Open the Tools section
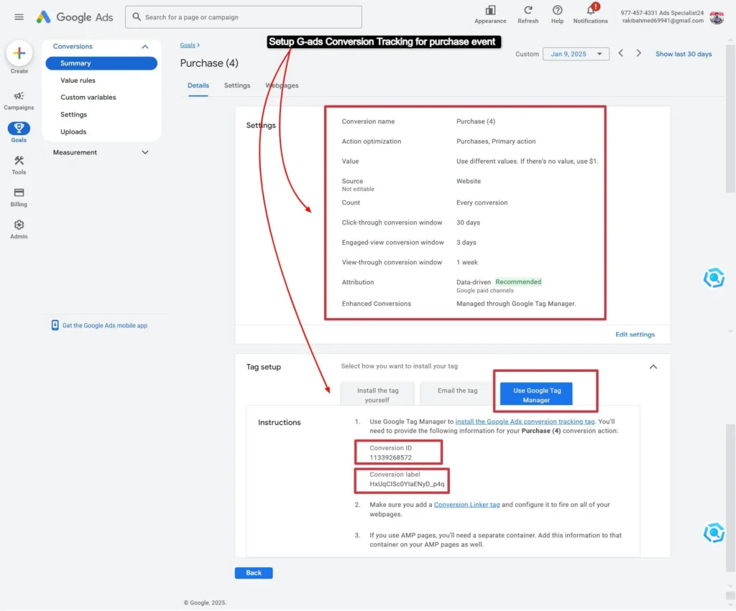Screen dimensions: 736x611 (19, 165)
